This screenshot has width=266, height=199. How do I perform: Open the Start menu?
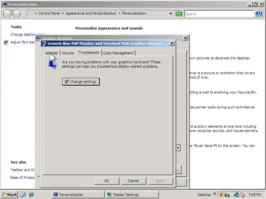[x=9, y=195]
